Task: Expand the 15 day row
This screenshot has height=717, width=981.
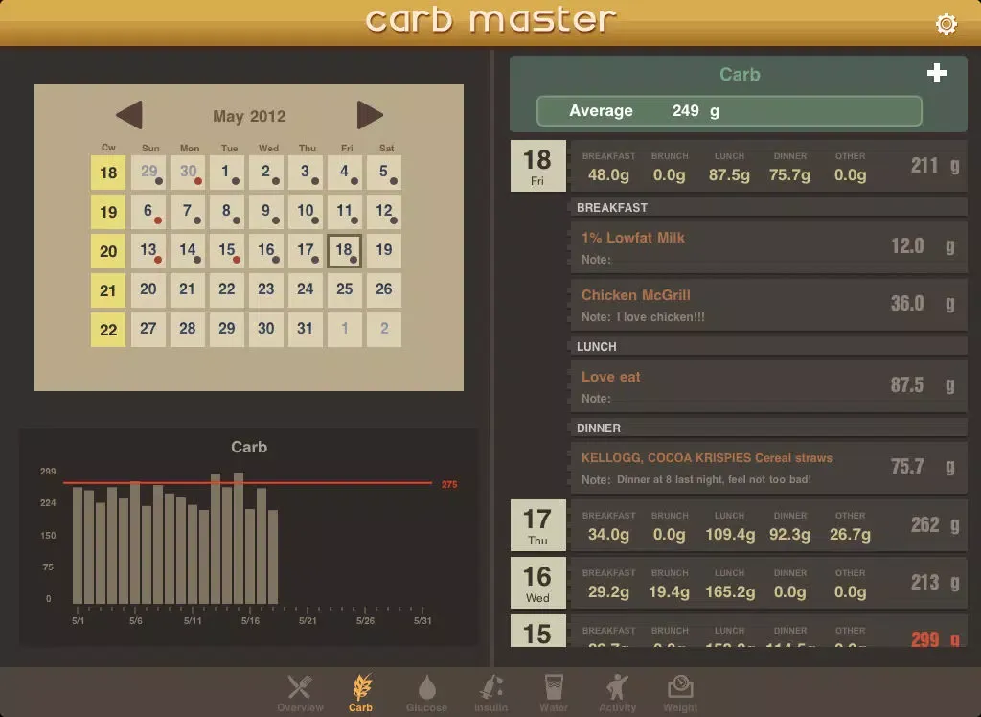Action: point(739,631)
